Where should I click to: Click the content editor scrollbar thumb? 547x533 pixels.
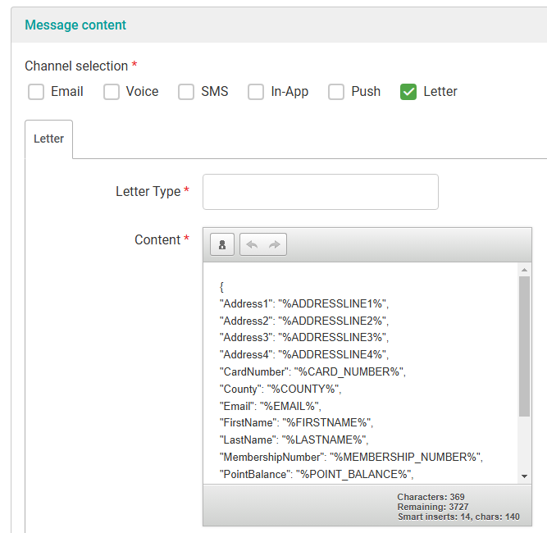click(524, 344)
